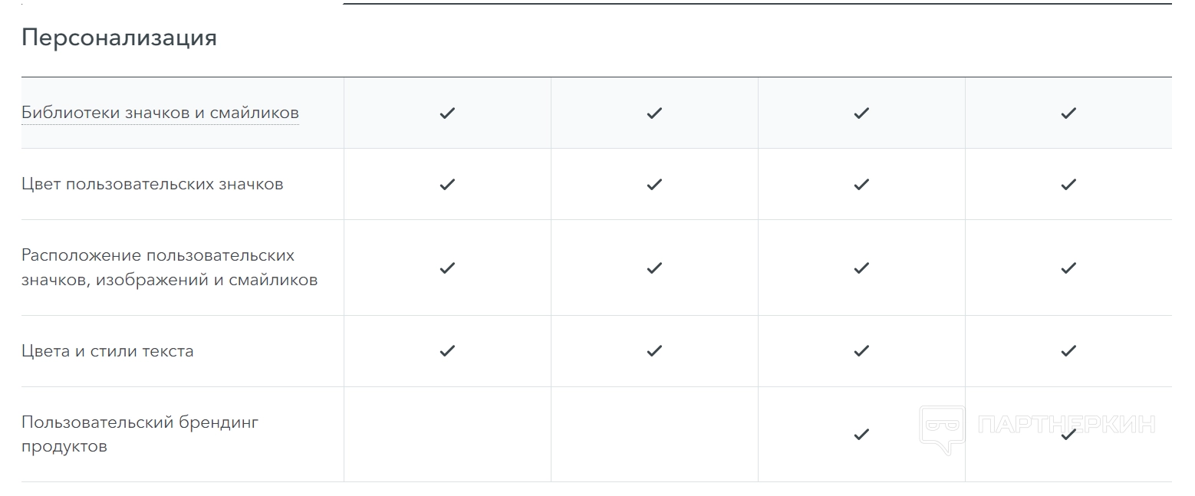Click the Партнеркин watermark logo icon
This screenshot has width=1195, height=496.
tap(942, 428)
